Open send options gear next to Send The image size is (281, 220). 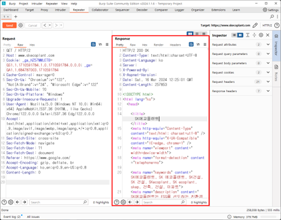click(21, 25)
